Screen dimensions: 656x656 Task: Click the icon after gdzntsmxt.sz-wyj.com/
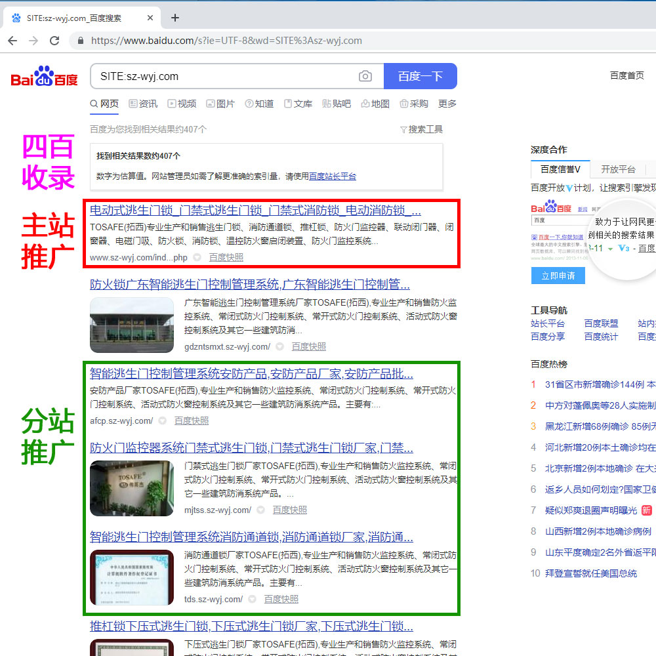coord(280,347)
